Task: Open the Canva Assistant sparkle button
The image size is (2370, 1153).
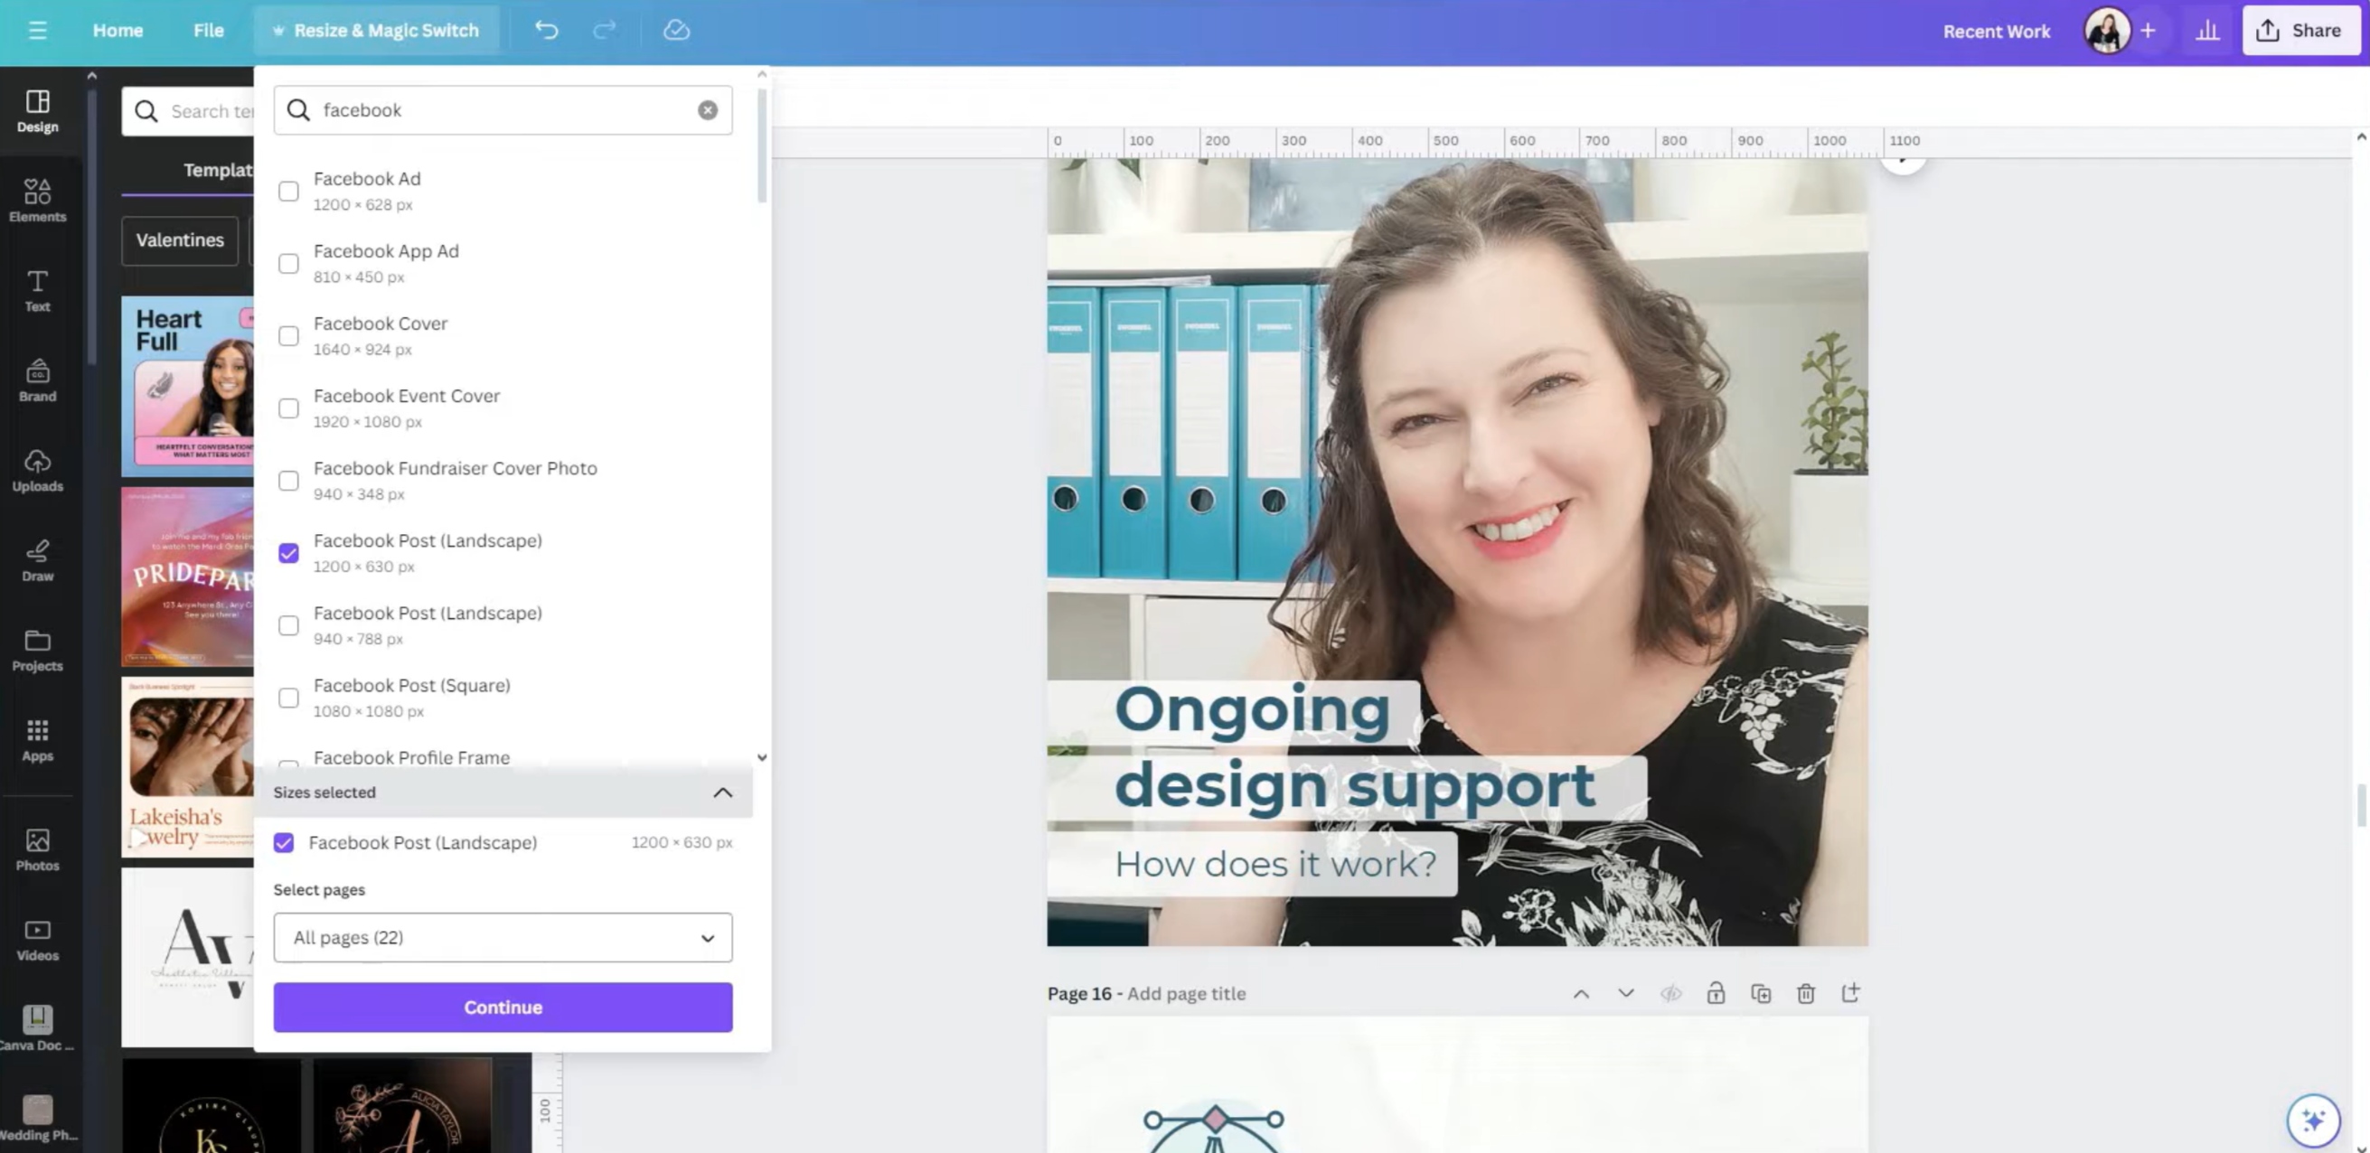Action: point(2315,1120)
